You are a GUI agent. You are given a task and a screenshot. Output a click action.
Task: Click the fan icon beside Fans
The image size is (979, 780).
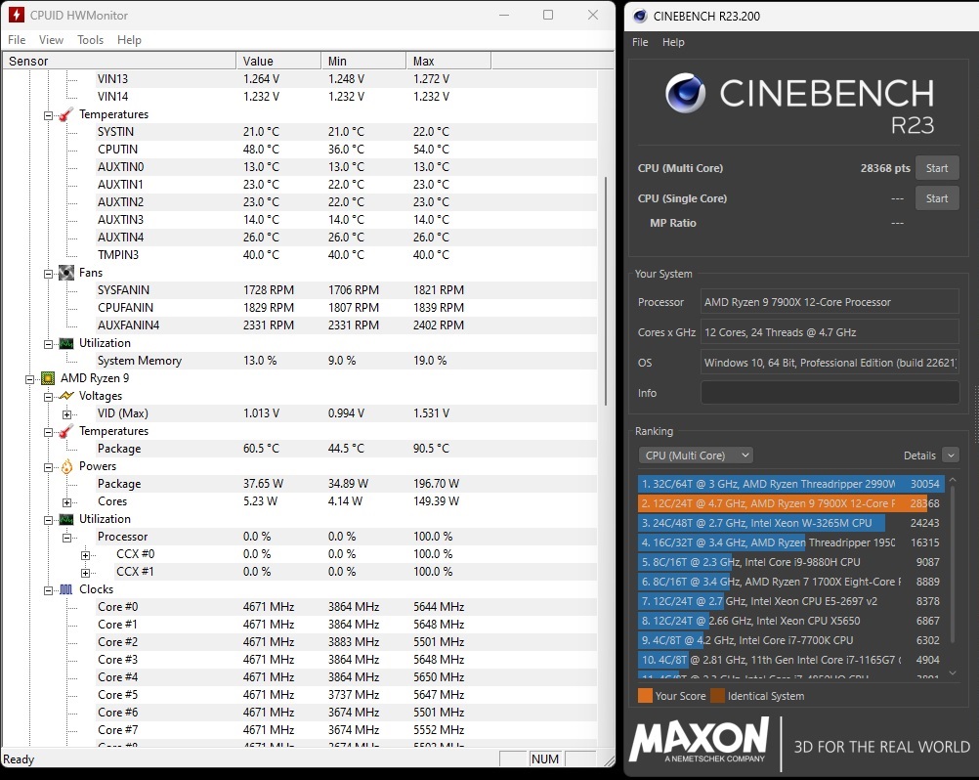66,273
